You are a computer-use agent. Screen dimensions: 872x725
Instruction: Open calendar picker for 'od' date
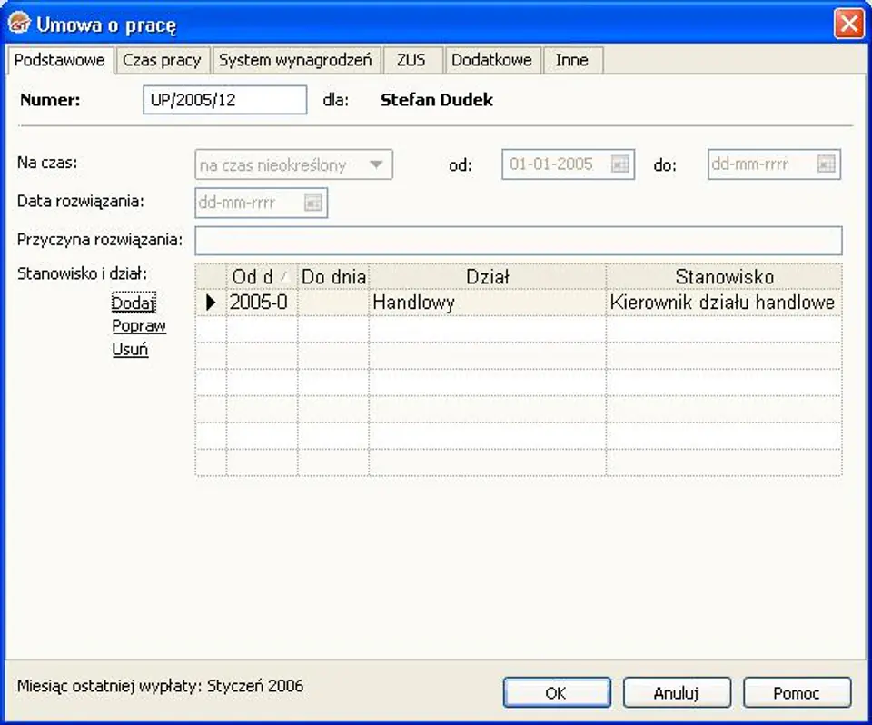tap(620, 164)
